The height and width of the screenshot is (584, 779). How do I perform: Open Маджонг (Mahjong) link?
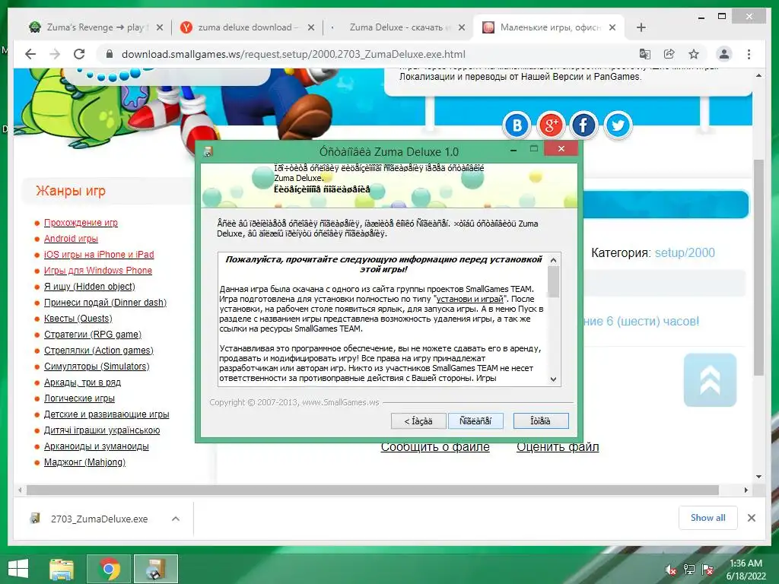(x=85, y=462)
